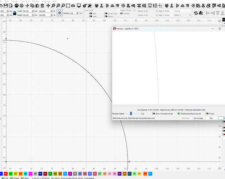Toggle Welded switch
The image size is (225, 179).
point(121,14)
